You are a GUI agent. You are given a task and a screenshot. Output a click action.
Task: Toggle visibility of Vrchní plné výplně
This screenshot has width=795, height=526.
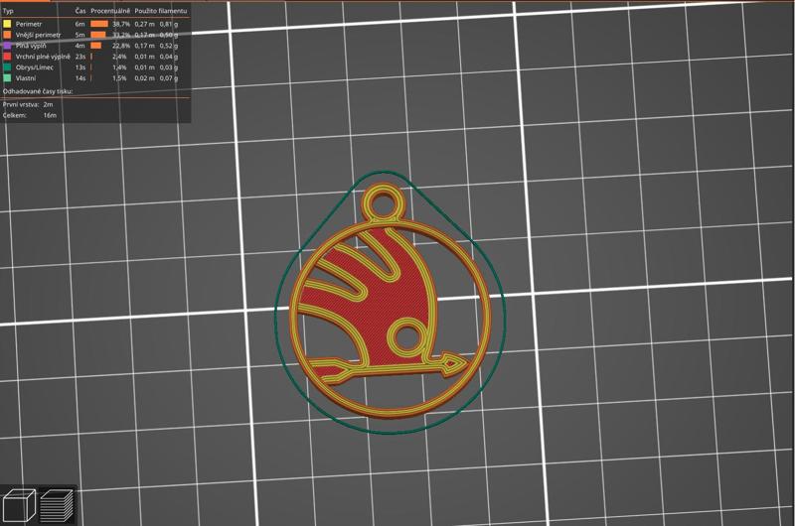point(43,57)
